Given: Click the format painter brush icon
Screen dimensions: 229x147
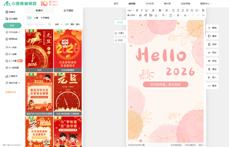Looking at the screenshot, I should (145, 15).
